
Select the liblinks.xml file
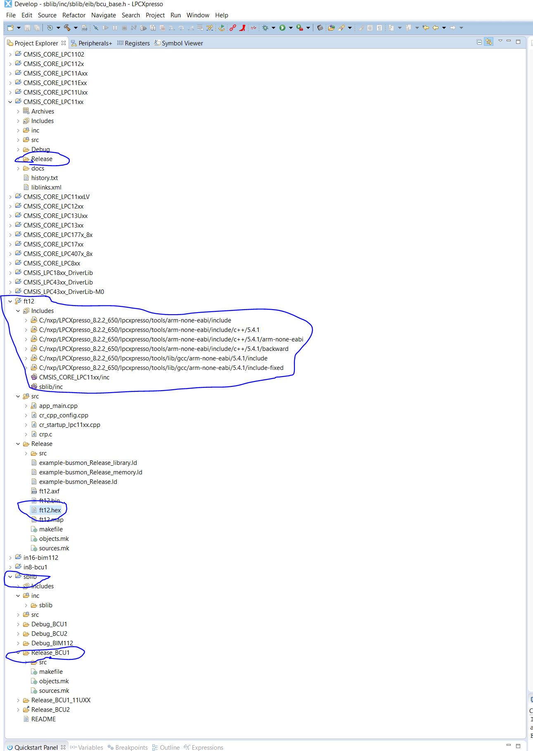[x=46, y=187]
